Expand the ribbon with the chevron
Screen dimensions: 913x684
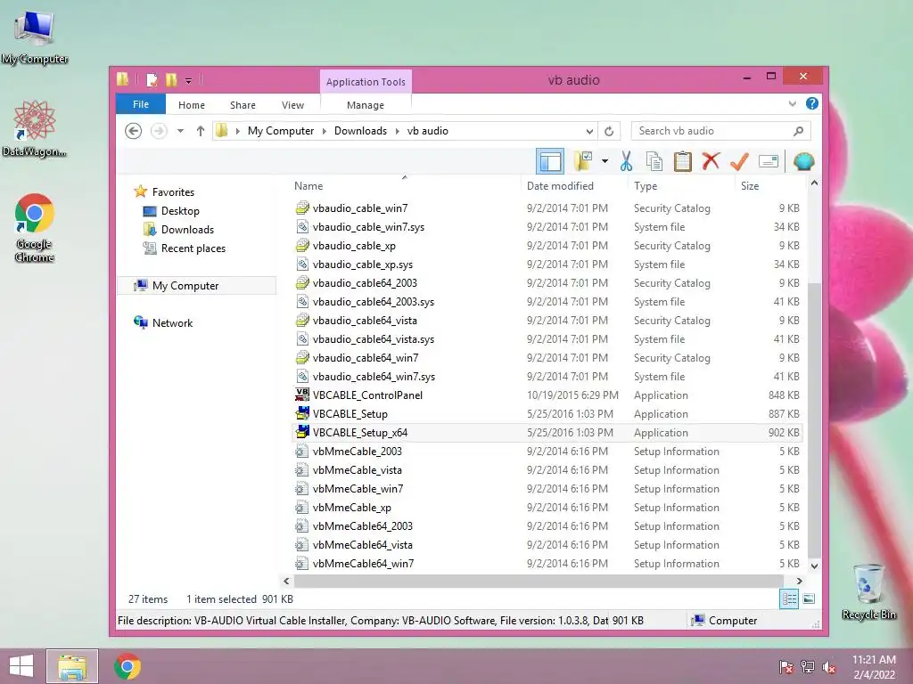click(x=792, y=104)
